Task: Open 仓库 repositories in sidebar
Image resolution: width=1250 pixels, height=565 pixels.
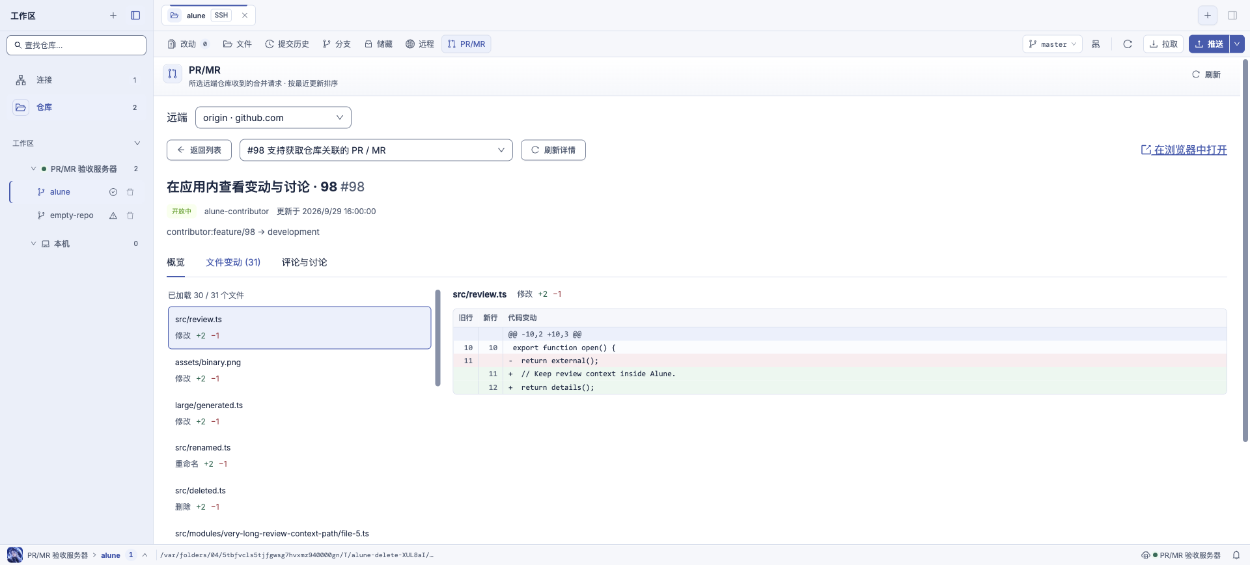Action: pyautogui.click(x=77, y=107)
